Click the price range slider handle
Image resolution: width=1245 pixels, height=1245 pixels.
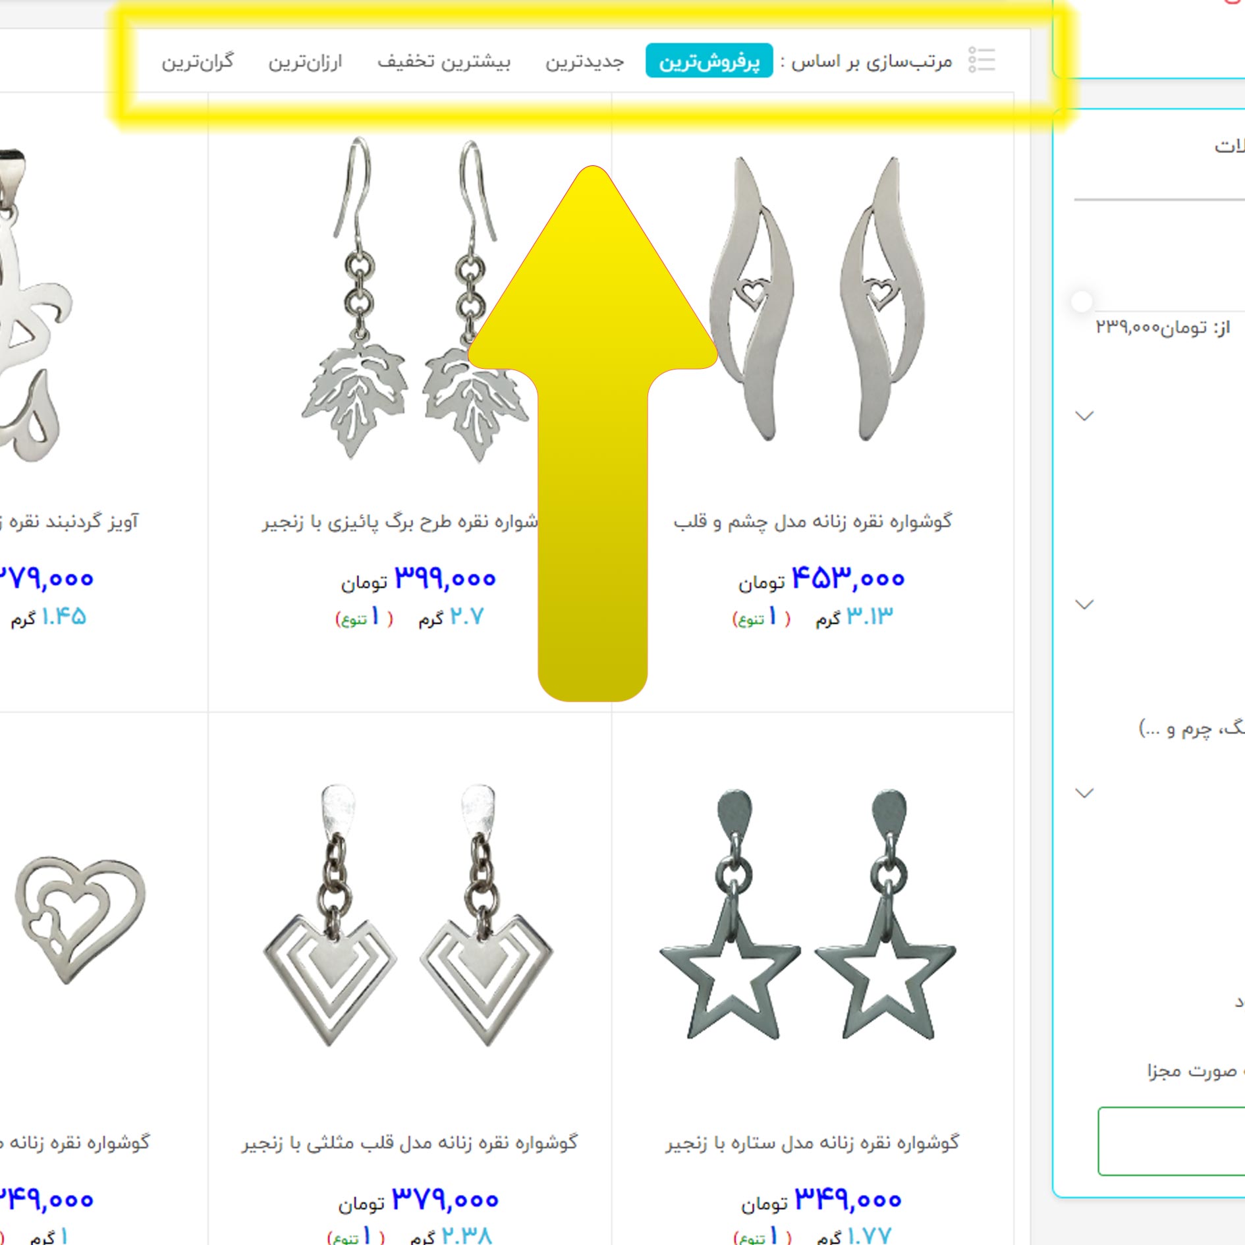(1082, 302)
